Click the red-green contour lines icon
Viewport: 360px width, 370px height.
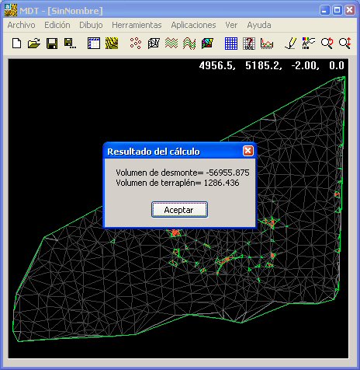tap(171, 44)
